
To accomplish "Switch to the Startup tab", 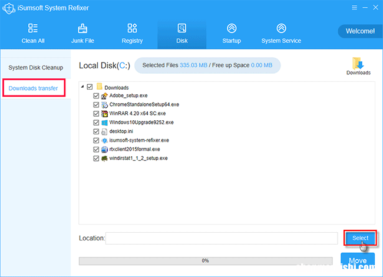I will [232, 34].
